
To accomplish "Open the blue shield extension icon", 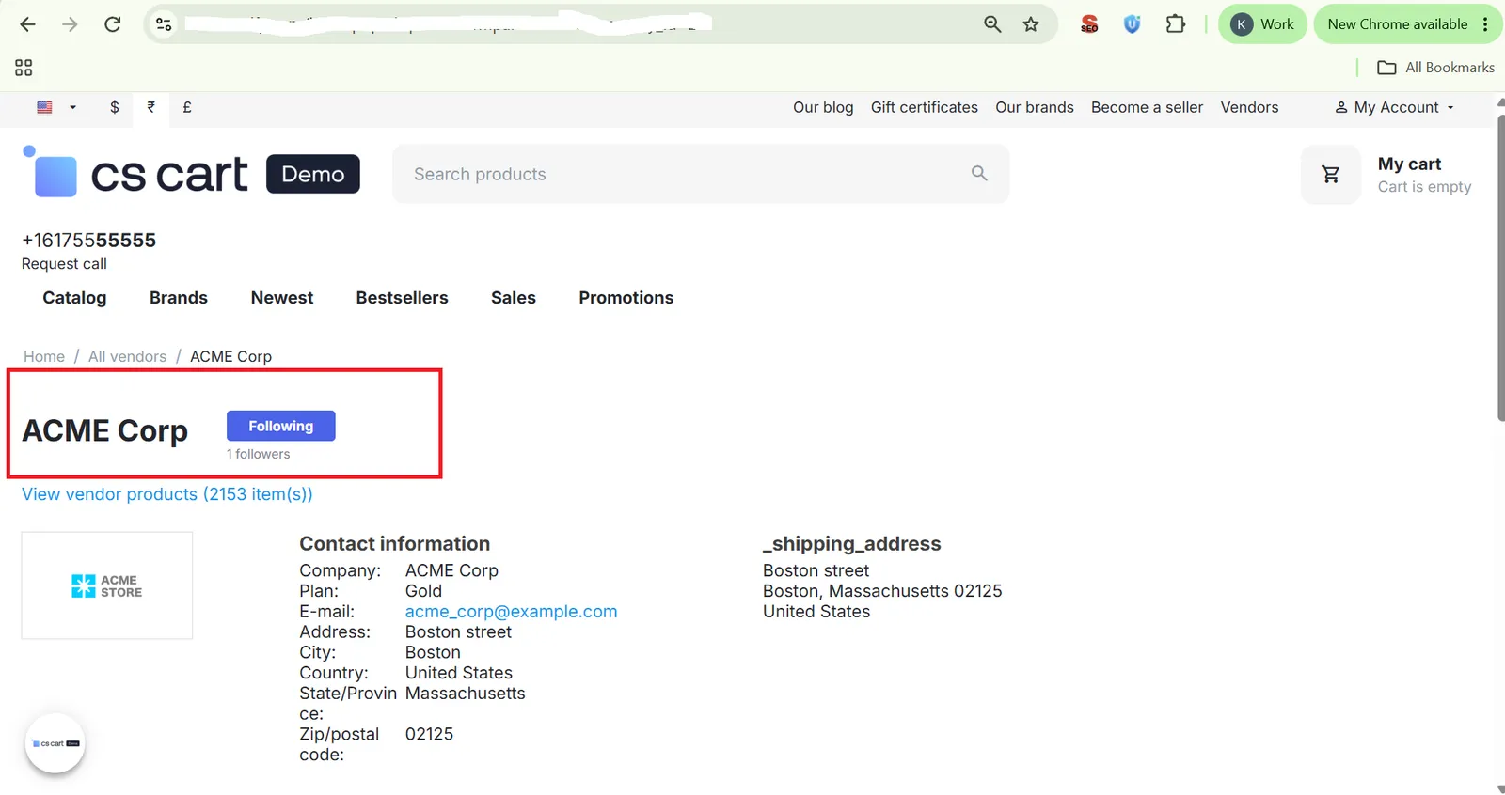I will [1133, 24].
